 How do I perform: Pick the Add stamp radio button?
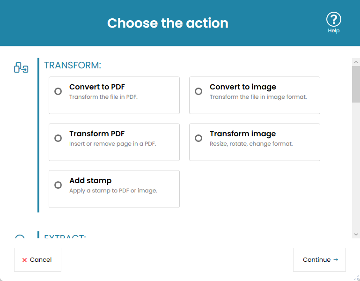pyautogui.click(x=58, y=185)
